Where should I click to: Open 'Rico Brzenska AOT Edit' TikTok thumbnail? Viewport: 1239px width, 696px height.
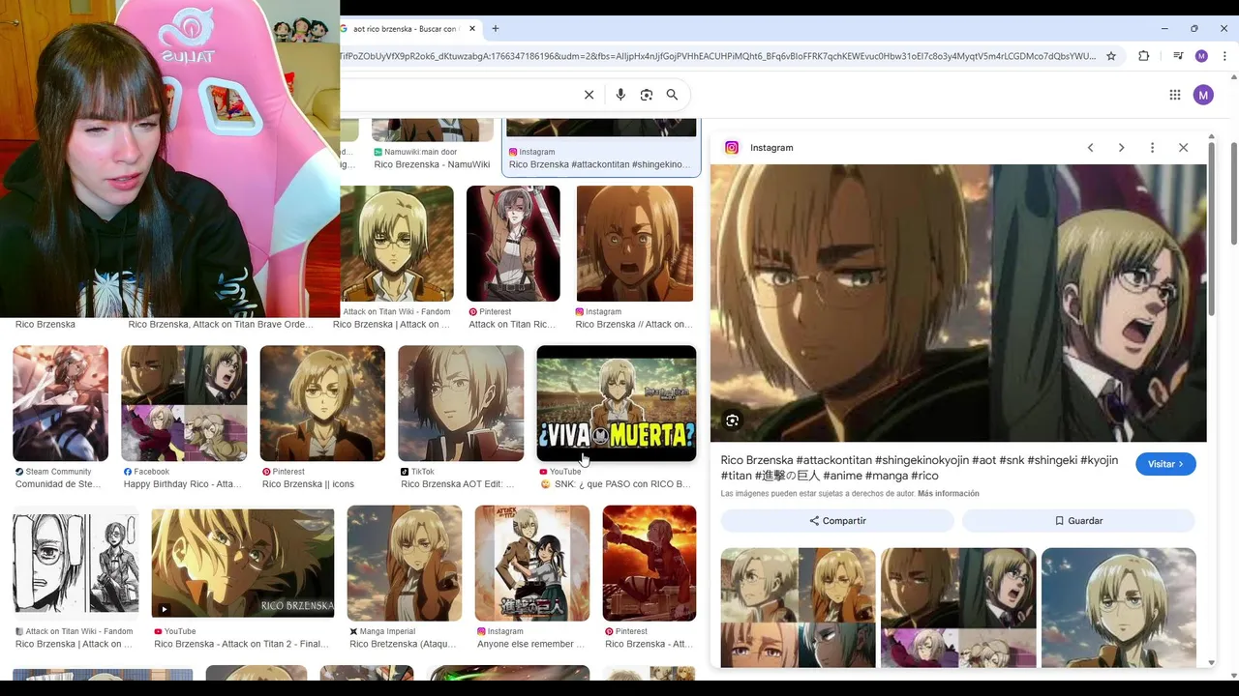(461, 403)
